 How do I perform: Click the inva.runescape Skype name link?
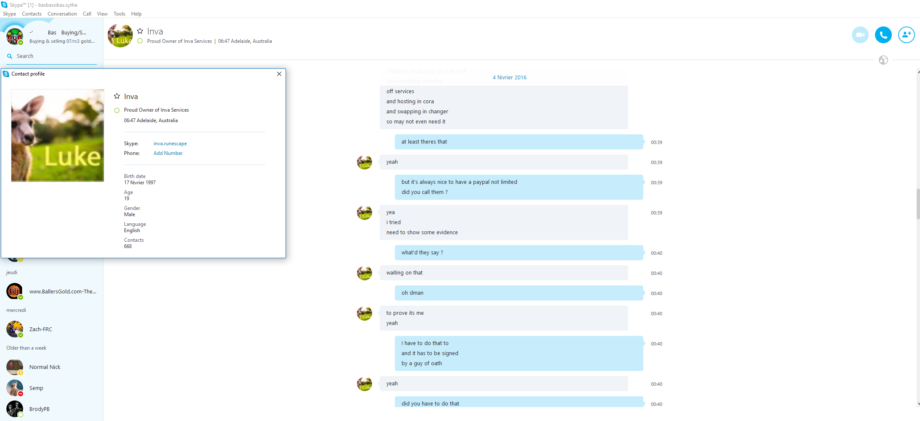(x=170, y=144)
